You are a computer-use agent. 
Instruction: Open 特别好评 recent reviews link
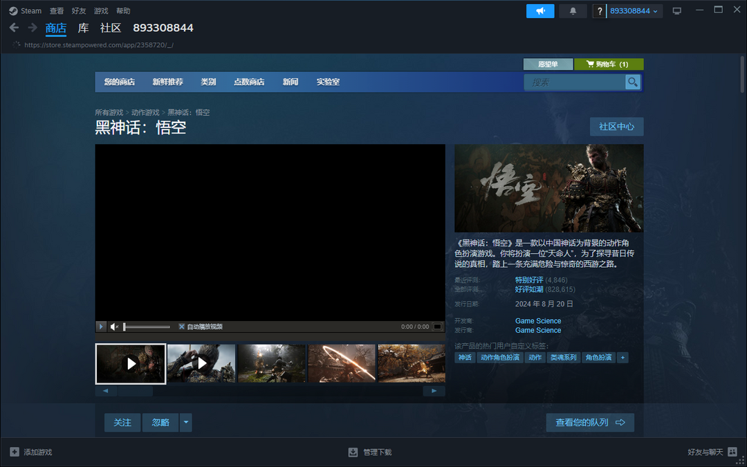529,280
